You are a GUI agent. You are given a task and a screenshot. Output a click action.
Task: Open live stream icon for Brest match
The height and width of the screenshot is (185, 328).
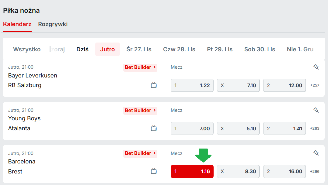click(x=154, y=172)
